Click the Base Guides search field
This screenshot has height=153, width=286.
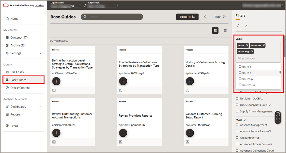tap(112, 17)
